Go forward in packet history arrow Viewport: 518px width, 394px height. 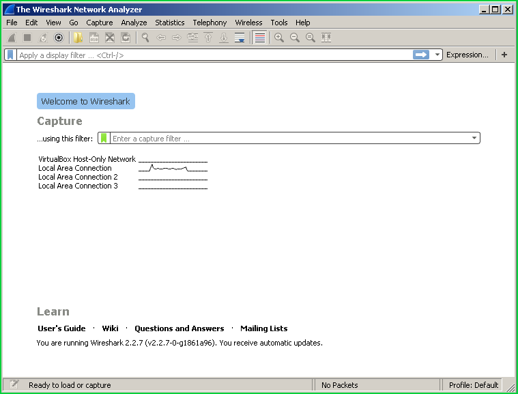tap(177, 38)
